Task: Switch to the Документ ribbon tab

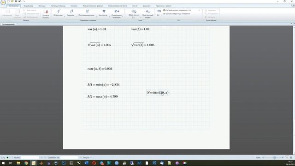Action: point(147,6)
